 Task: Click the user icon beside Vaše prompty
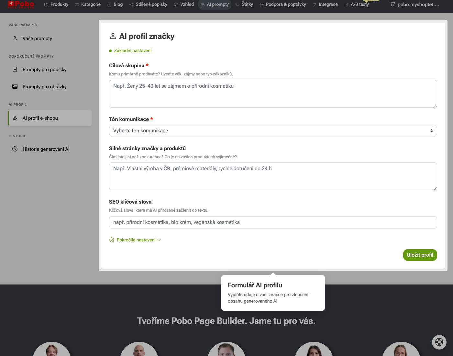coord(15,39)
